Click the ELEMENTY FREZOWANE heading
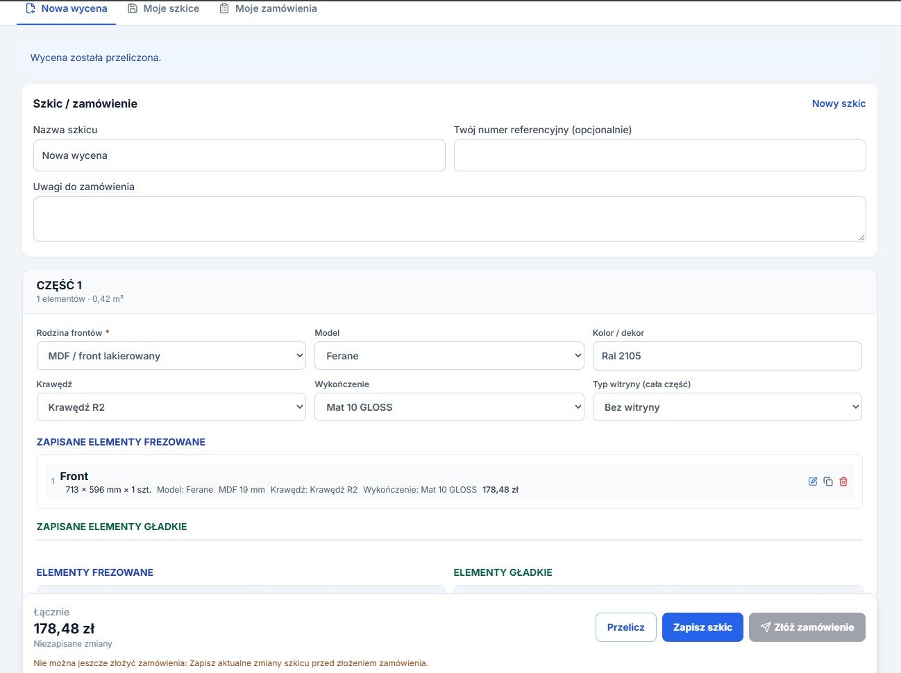Screen dimensions: 901x673 point(95,572)
